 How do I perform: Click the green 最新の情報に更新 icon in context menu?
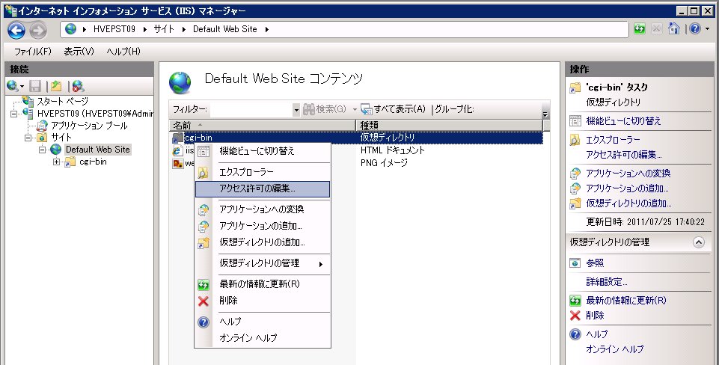pyautogui.click(x=204, y=285)
